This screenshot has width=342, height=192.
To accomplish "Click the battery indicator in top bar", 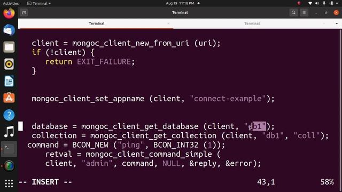I will (331, 3).
